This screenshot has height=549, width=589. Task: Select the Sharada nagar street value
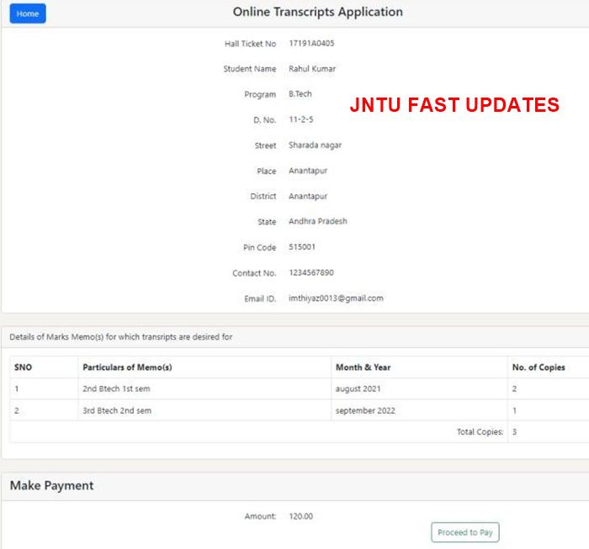[315, 145]
